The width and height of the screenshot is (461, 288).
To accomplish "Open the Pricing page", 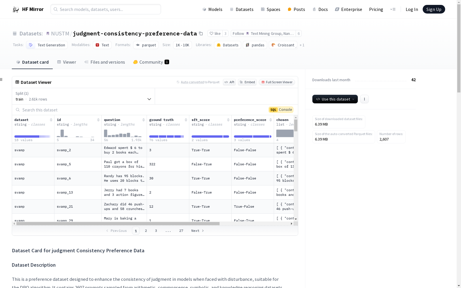I will click(376, 10).
